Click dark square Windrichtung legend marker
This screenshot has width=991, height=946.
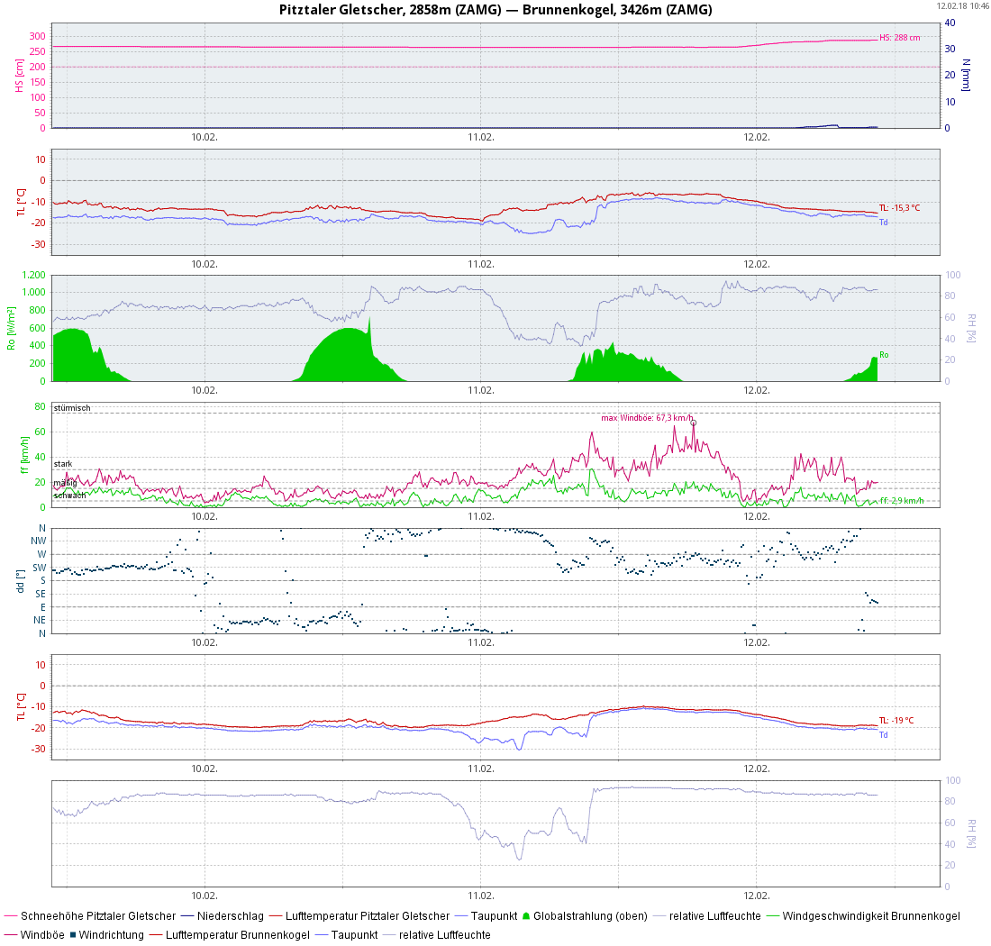[x=73, y=934]
